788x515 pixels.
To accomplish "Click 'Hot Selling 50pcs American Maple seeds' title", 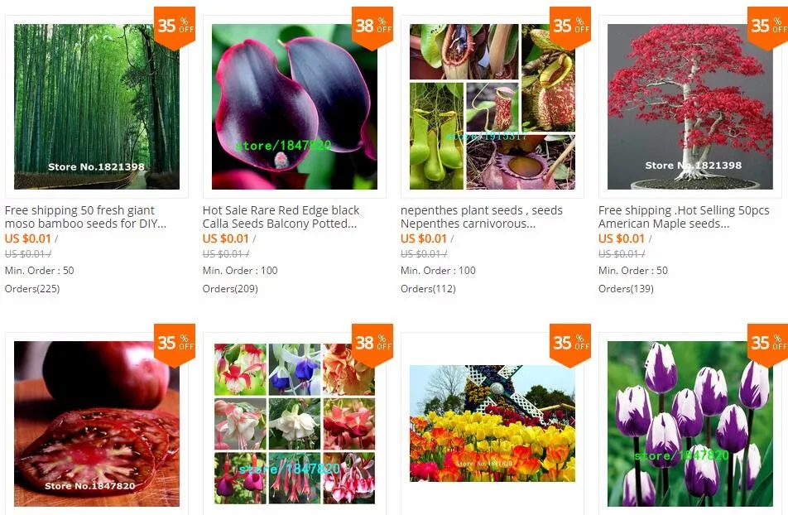I will point(684,217).
